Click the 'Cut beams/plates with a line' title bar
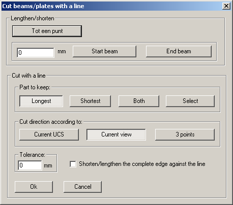This screenshot has width=233, height=205. coord(112,6)
